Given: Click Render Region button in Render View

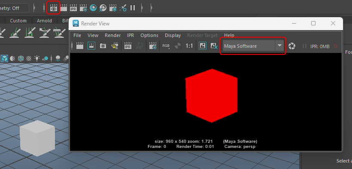Looking at the screenshot, I should [91, 46].
